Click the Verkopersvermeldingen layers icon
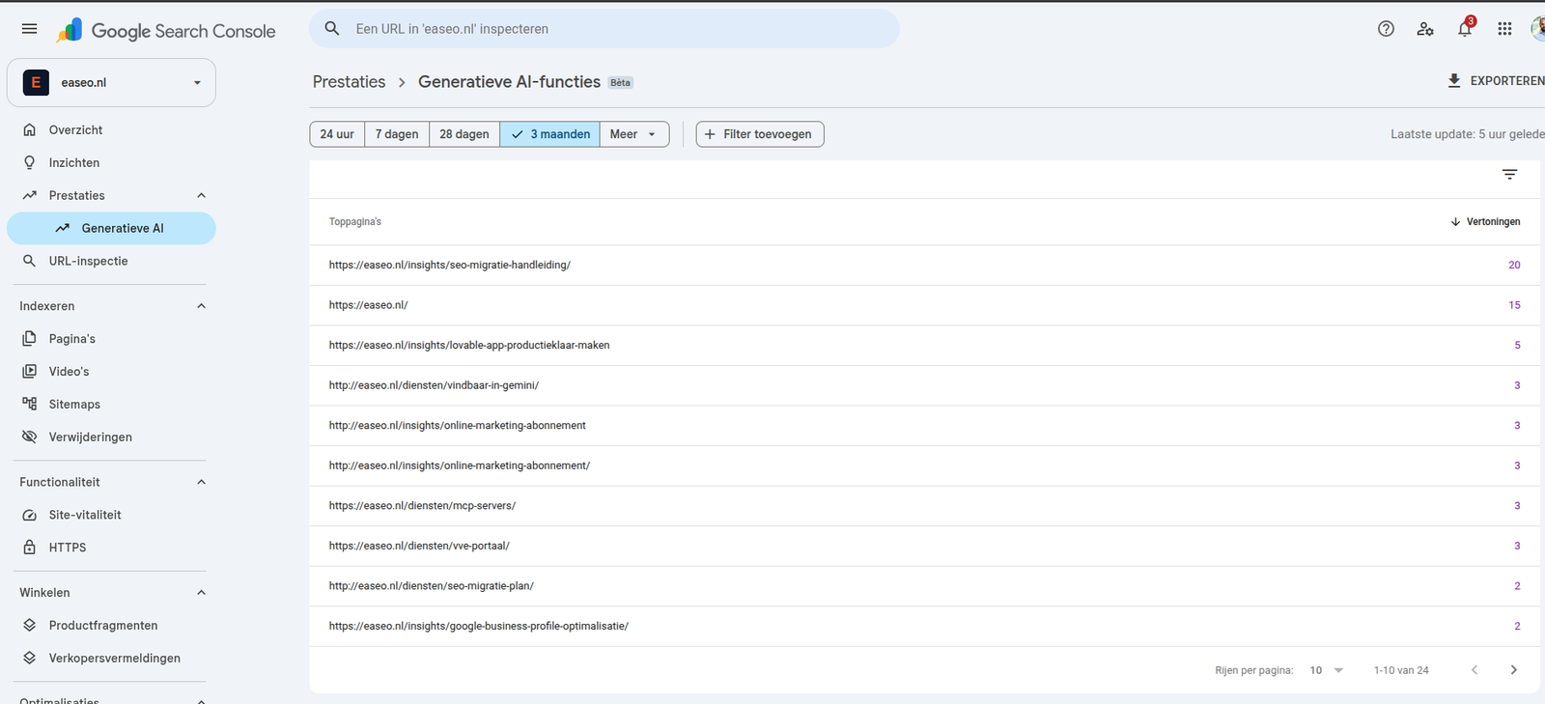The width and height of the screenshot is (1545, 704). coord(30,659)
